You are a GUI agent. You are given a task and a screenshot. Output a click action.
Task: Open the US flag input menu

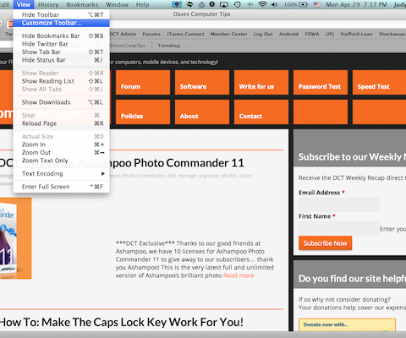pyautogui.click(x=317, y=5)
